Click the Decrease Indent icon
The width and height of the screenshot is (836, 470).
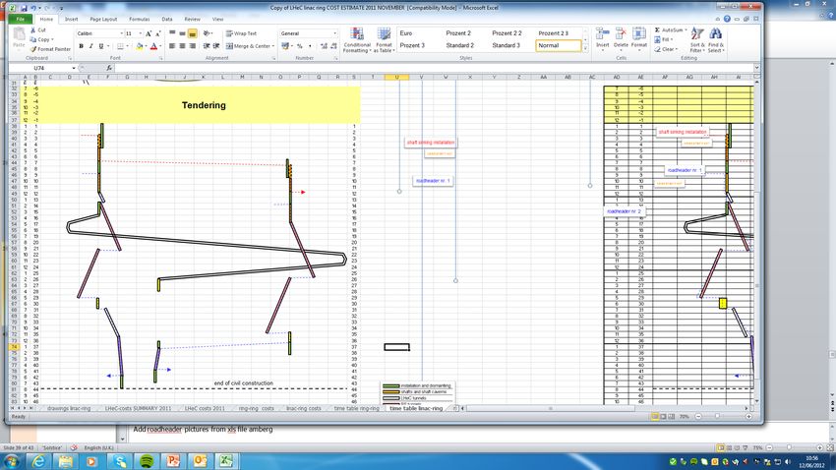[x=207, y=46]
